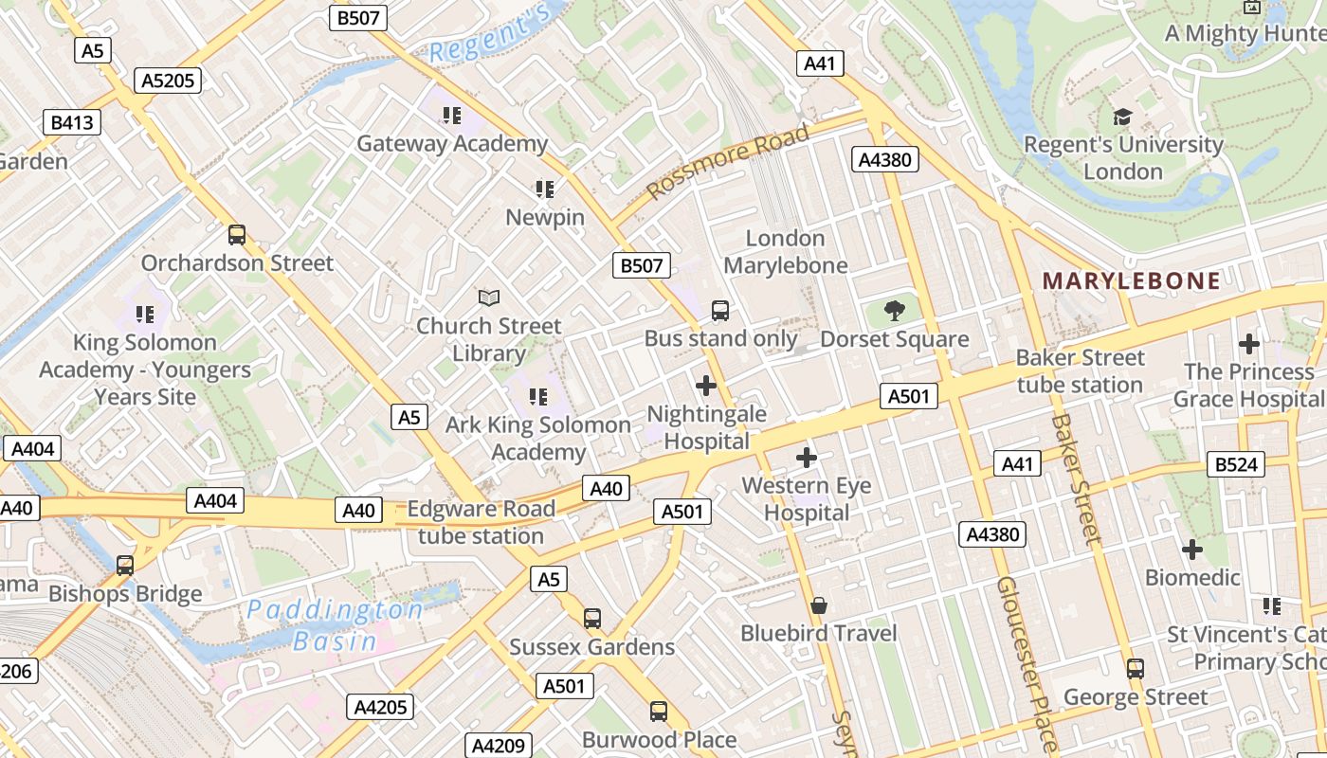Click the George Street bus stop icon
The width and height of the screenshot is (1327, 758).
(x=1136, y=669)
